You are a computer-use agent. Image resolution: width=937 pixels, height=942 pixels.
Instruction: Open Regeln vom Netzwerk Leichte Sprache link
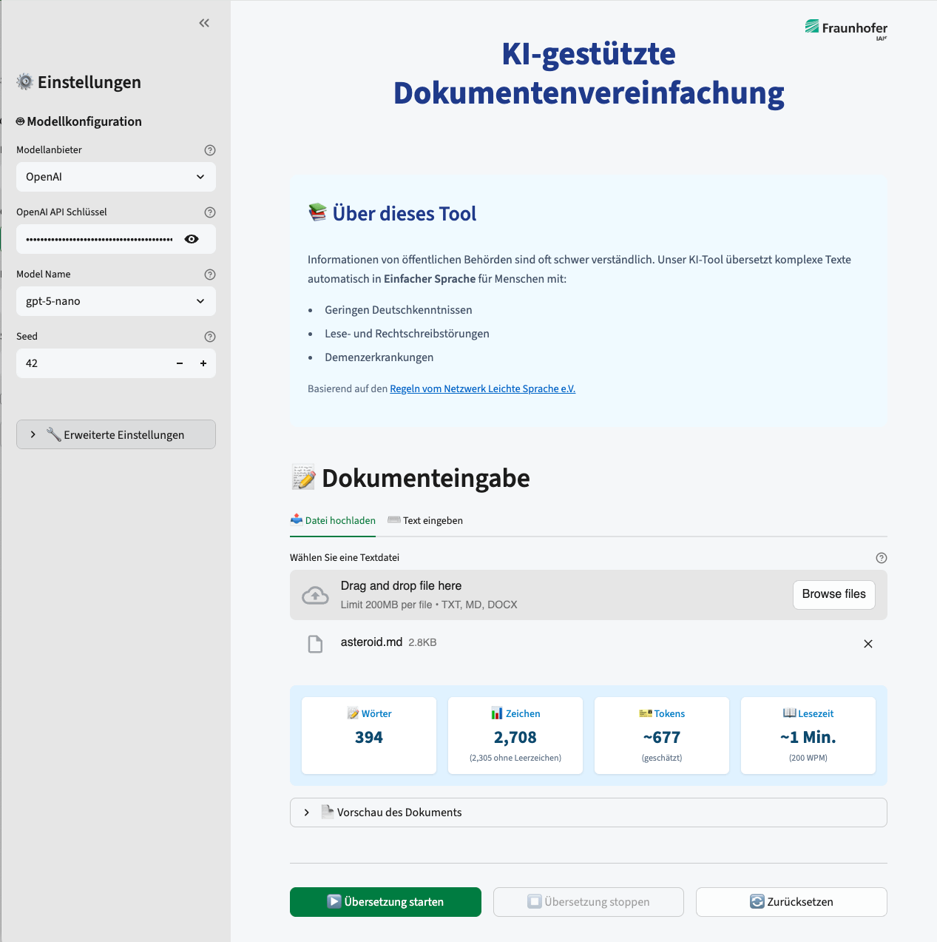pyautogui.click(x=482, y=388)
